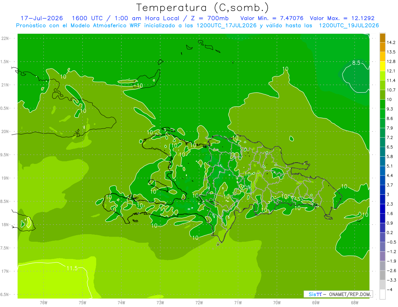The height and width of the screenshot is (307, 398).
Task: Click the yellow colorbar swatch between 12.8 and 12.1
Action: tap(382, 66)
